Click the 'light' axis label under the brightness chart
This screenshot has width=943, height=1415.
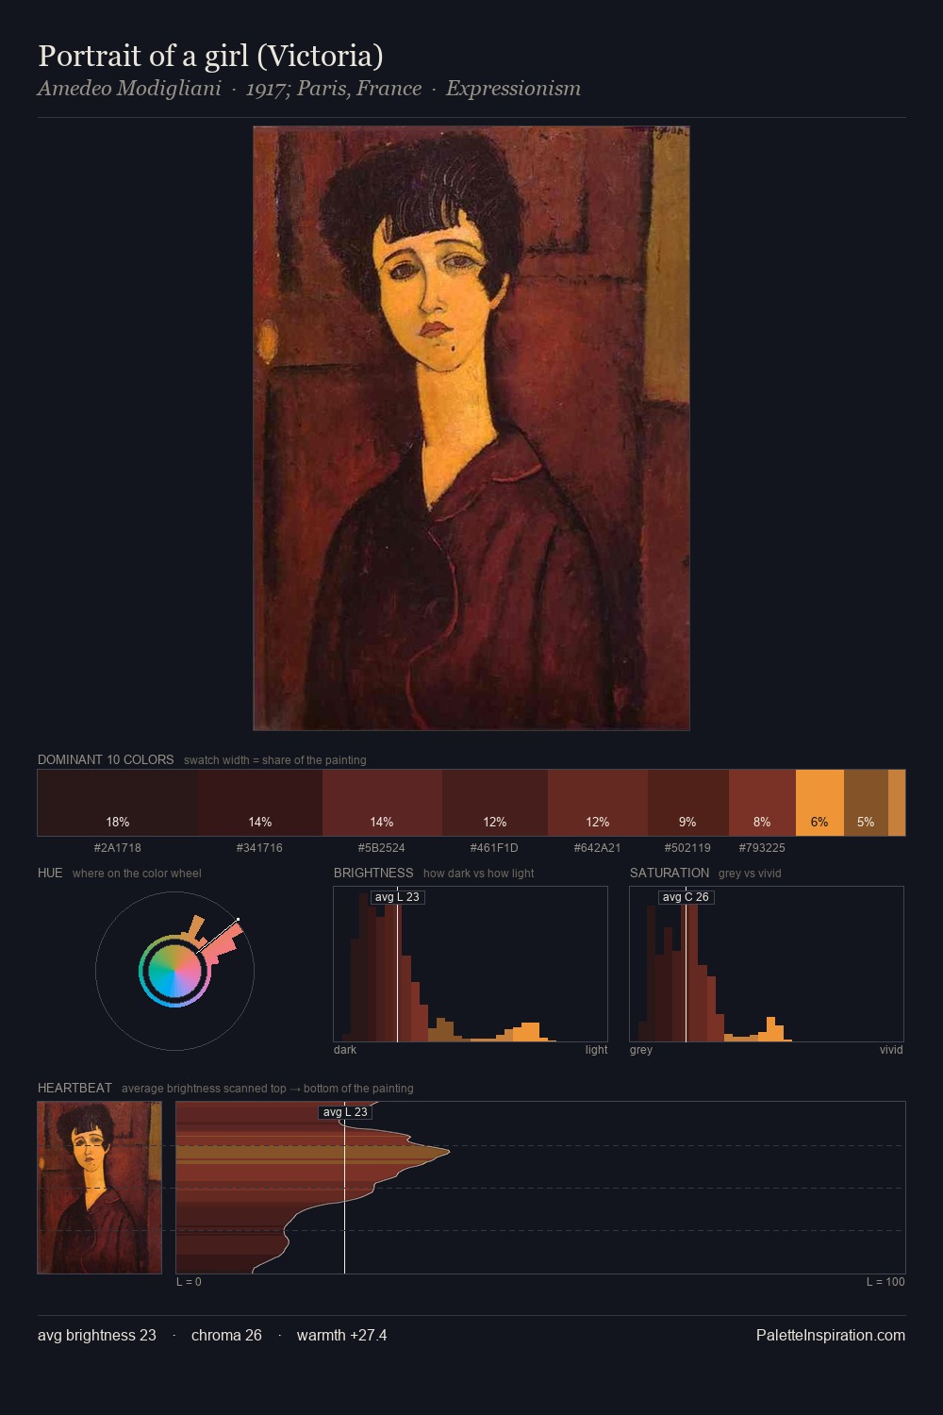pos(596,1050)
